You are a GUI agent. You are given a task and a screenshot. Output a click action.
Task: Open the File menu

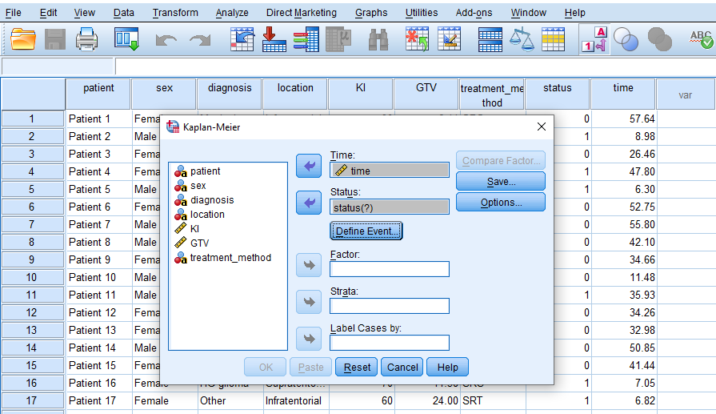tap(14, 13)
